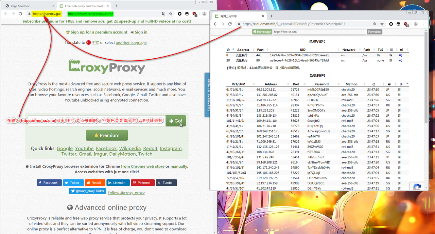Viewport: 435px width, 234px height.
Task: Close the Page Sandbox tab
Action: 53,6
